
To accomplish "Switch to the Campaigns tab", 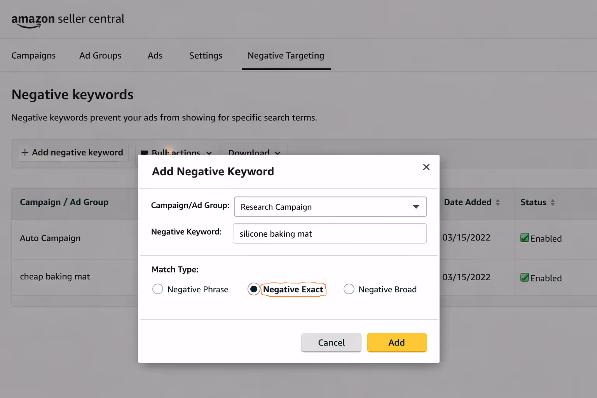I will pos(33,55).
